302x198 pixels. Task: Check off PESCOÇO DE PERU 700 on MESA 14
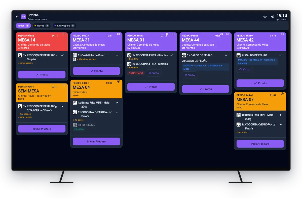click(62, 55)
